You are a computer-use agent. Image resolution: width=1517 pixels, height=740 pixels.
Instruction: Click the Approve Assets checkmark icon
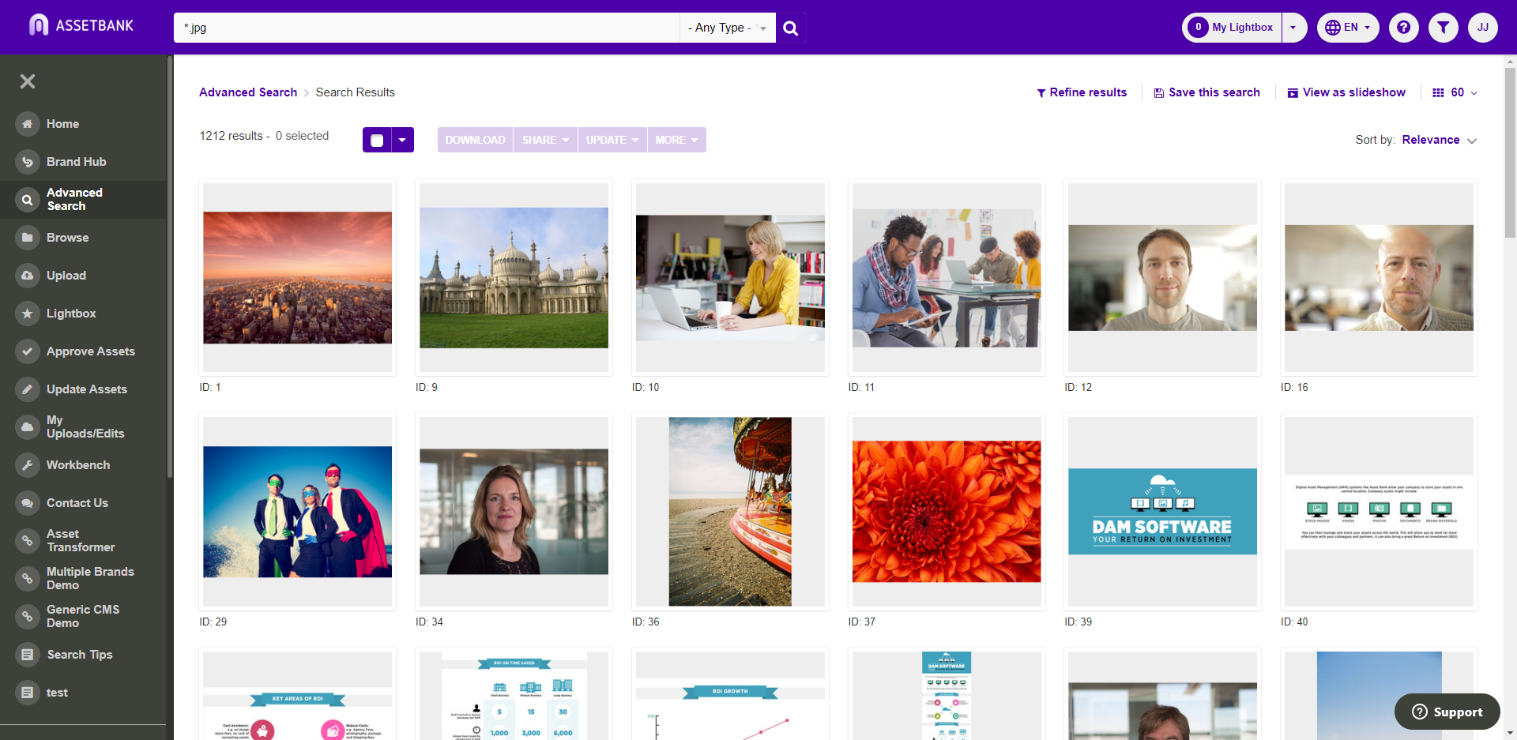point(28,351)
